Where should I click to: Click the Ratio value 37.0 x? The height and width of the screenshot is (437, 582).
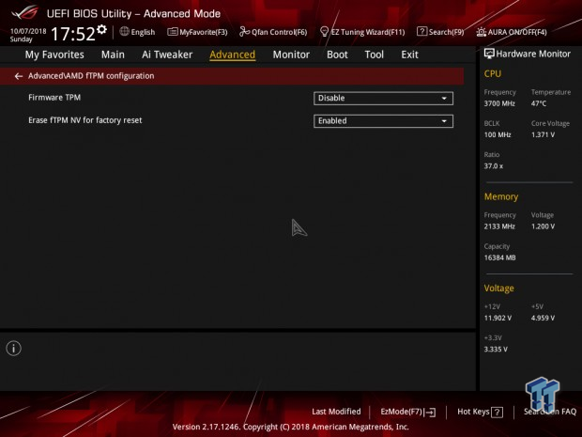pyautogui.click(x=493, y=165)
